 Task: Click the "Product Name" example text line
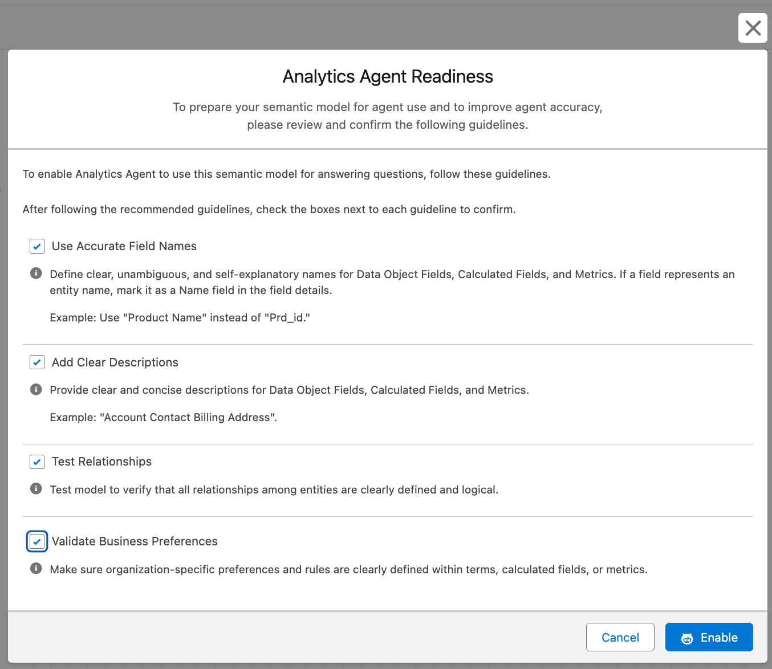click(x=180, y=318)
